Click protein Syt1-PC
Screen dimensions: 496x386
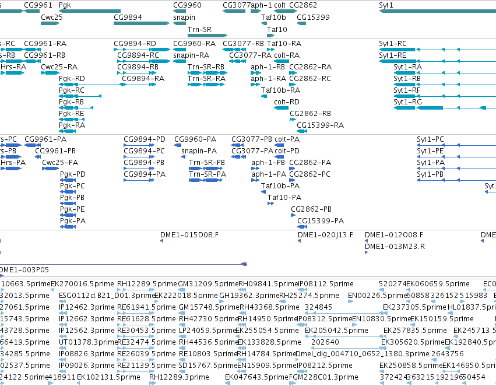(430, 139)
